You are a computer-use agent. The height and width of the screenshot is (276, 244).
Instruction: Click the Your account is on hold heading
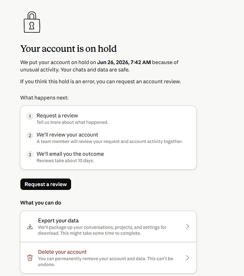68,49
